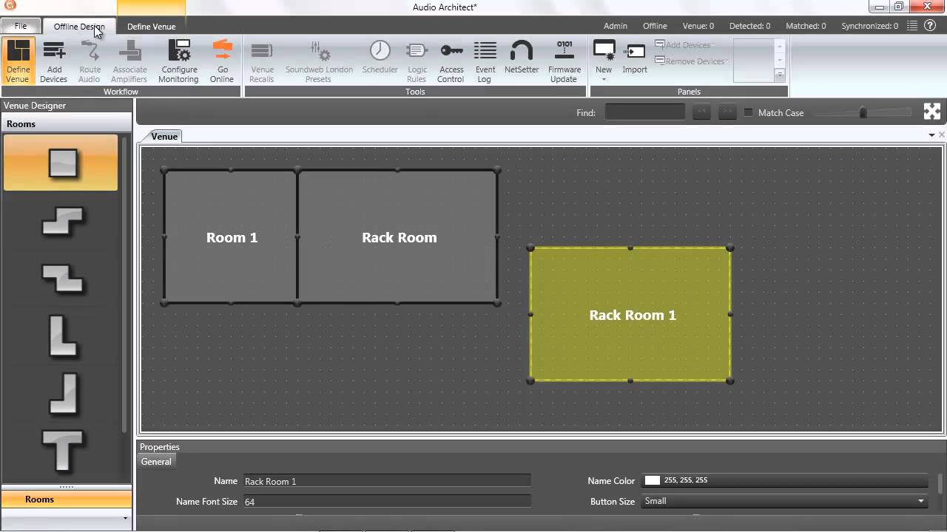This screenshot has width=947, height=532.
Task: Close the Venue tab
Action: pos(942,135)
